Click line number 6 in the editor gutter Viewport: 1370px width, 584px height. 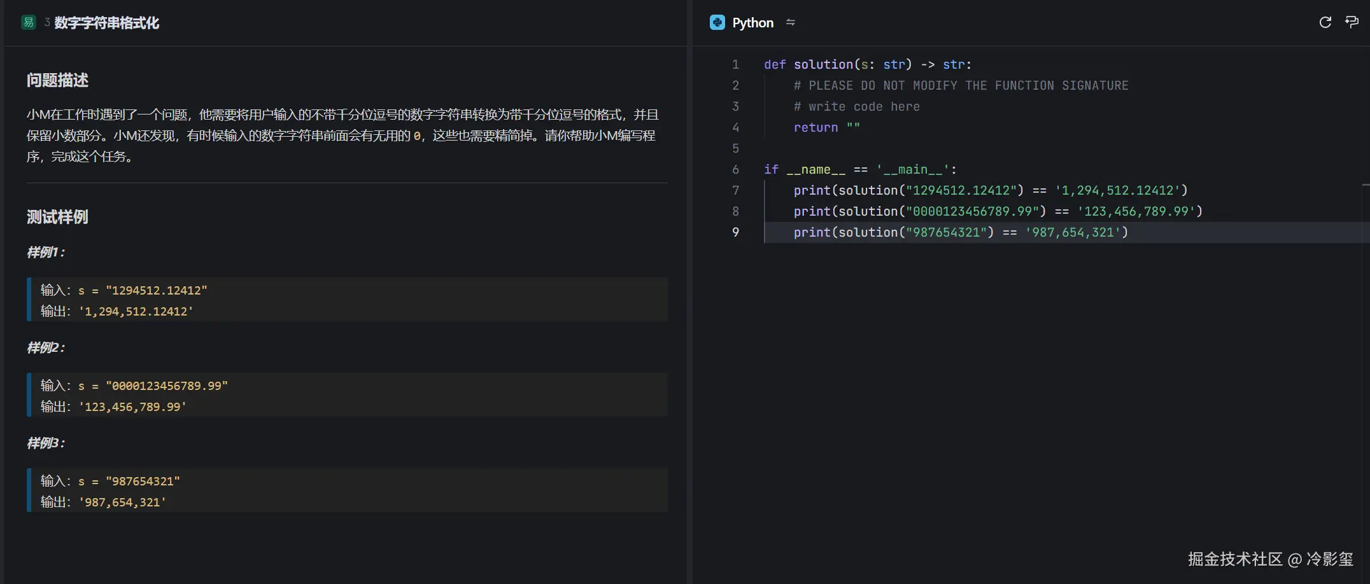click(x=735, y=169)
